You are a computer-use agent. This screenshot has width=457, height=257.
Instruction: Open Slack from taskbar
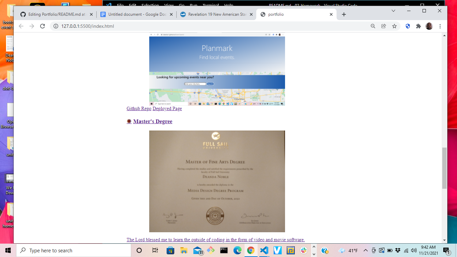coord(304,250)
